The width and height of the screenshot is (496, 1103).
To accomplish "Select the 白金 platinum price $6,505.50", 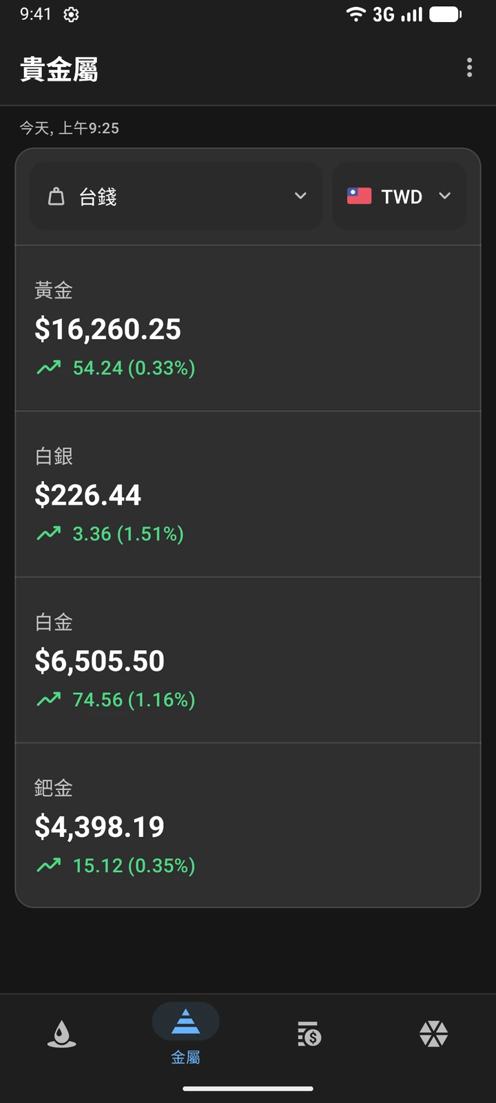I will click(x=100, y=661).
